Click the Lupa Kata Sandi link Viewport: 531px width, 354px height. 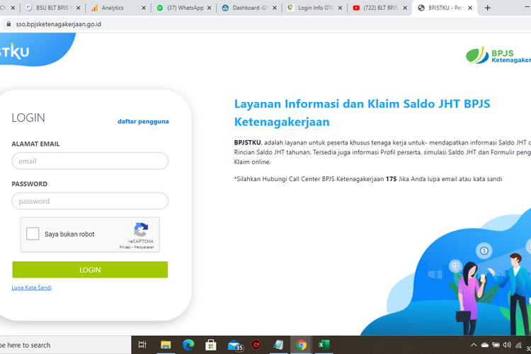pos(31,287)
